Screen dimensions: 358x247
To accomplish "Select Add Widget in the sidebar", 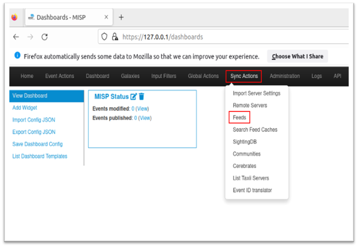I will pyautogui.click(x=25, y=108).
